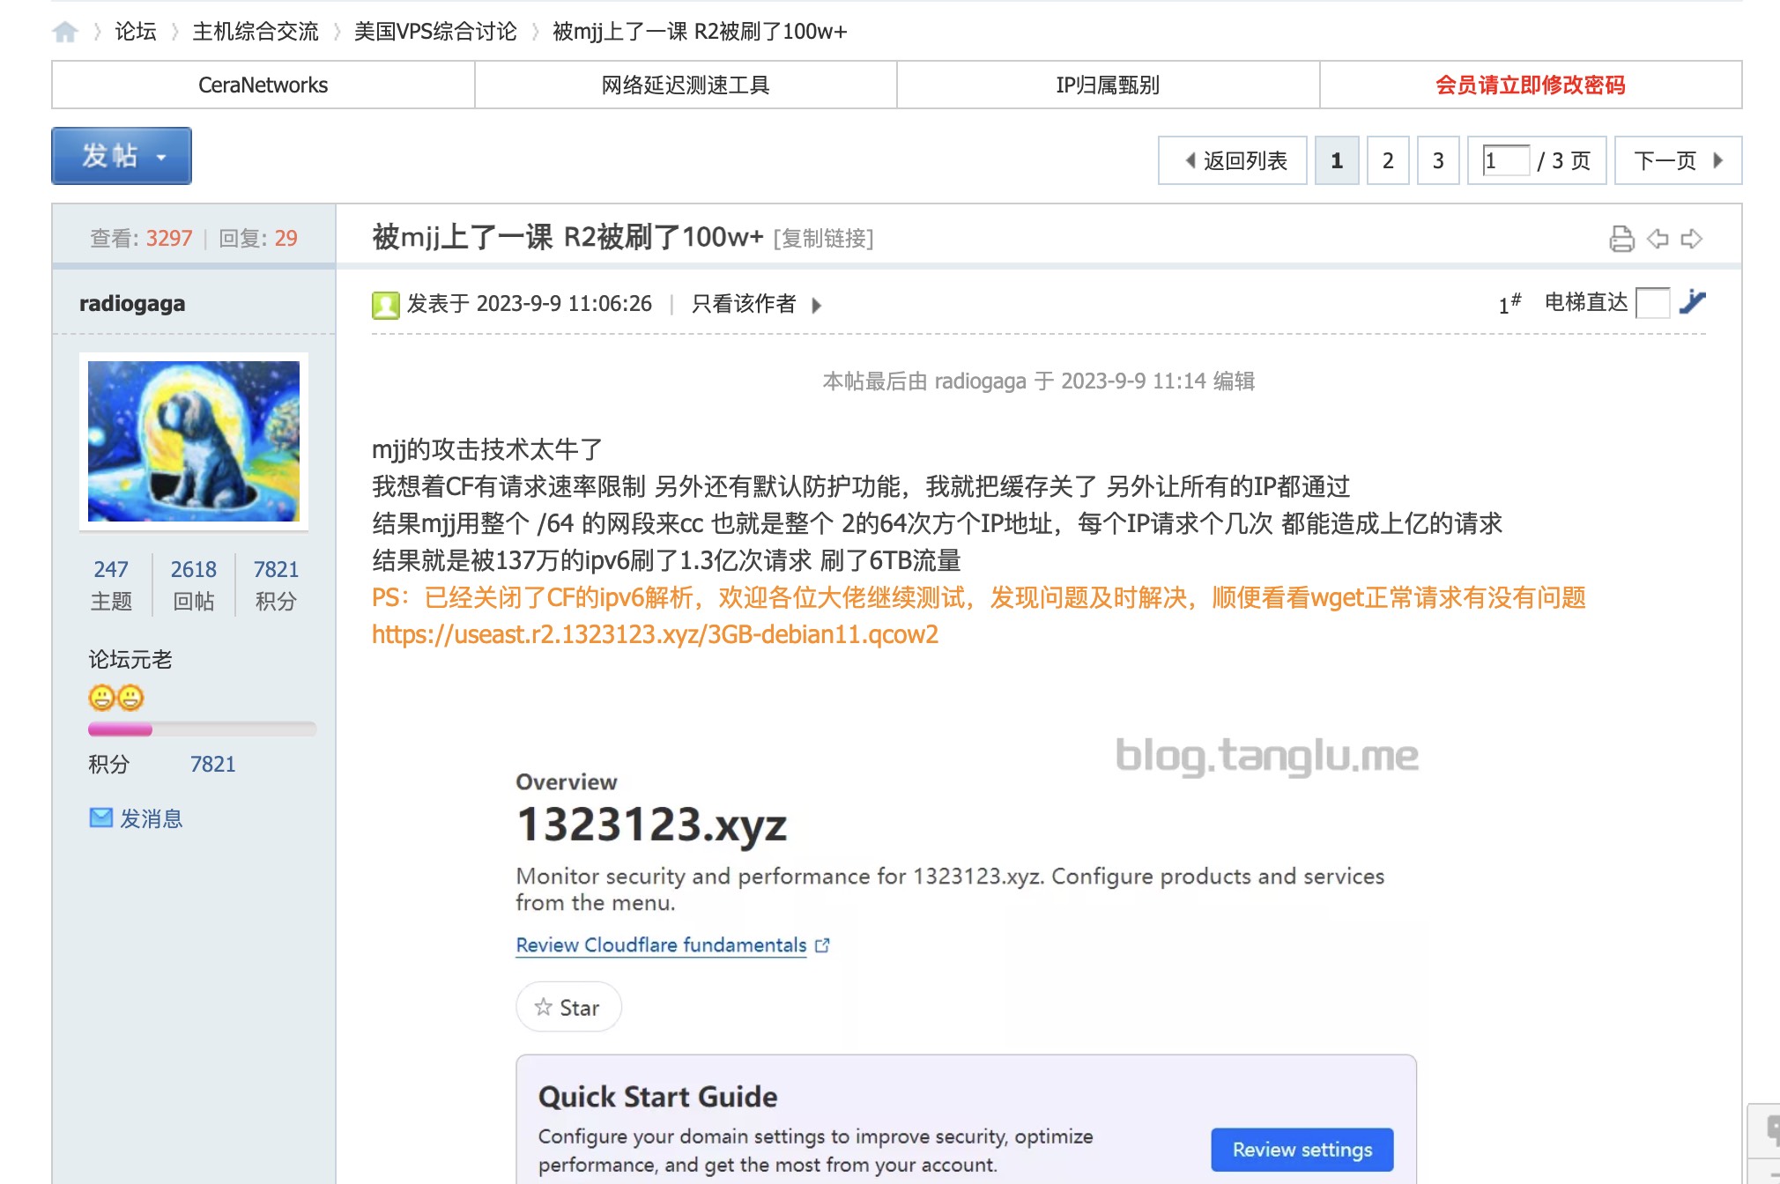Open next thread via right arrow icon
The height and width of the screenshot is (1184, 1780).
[1689, 238]
